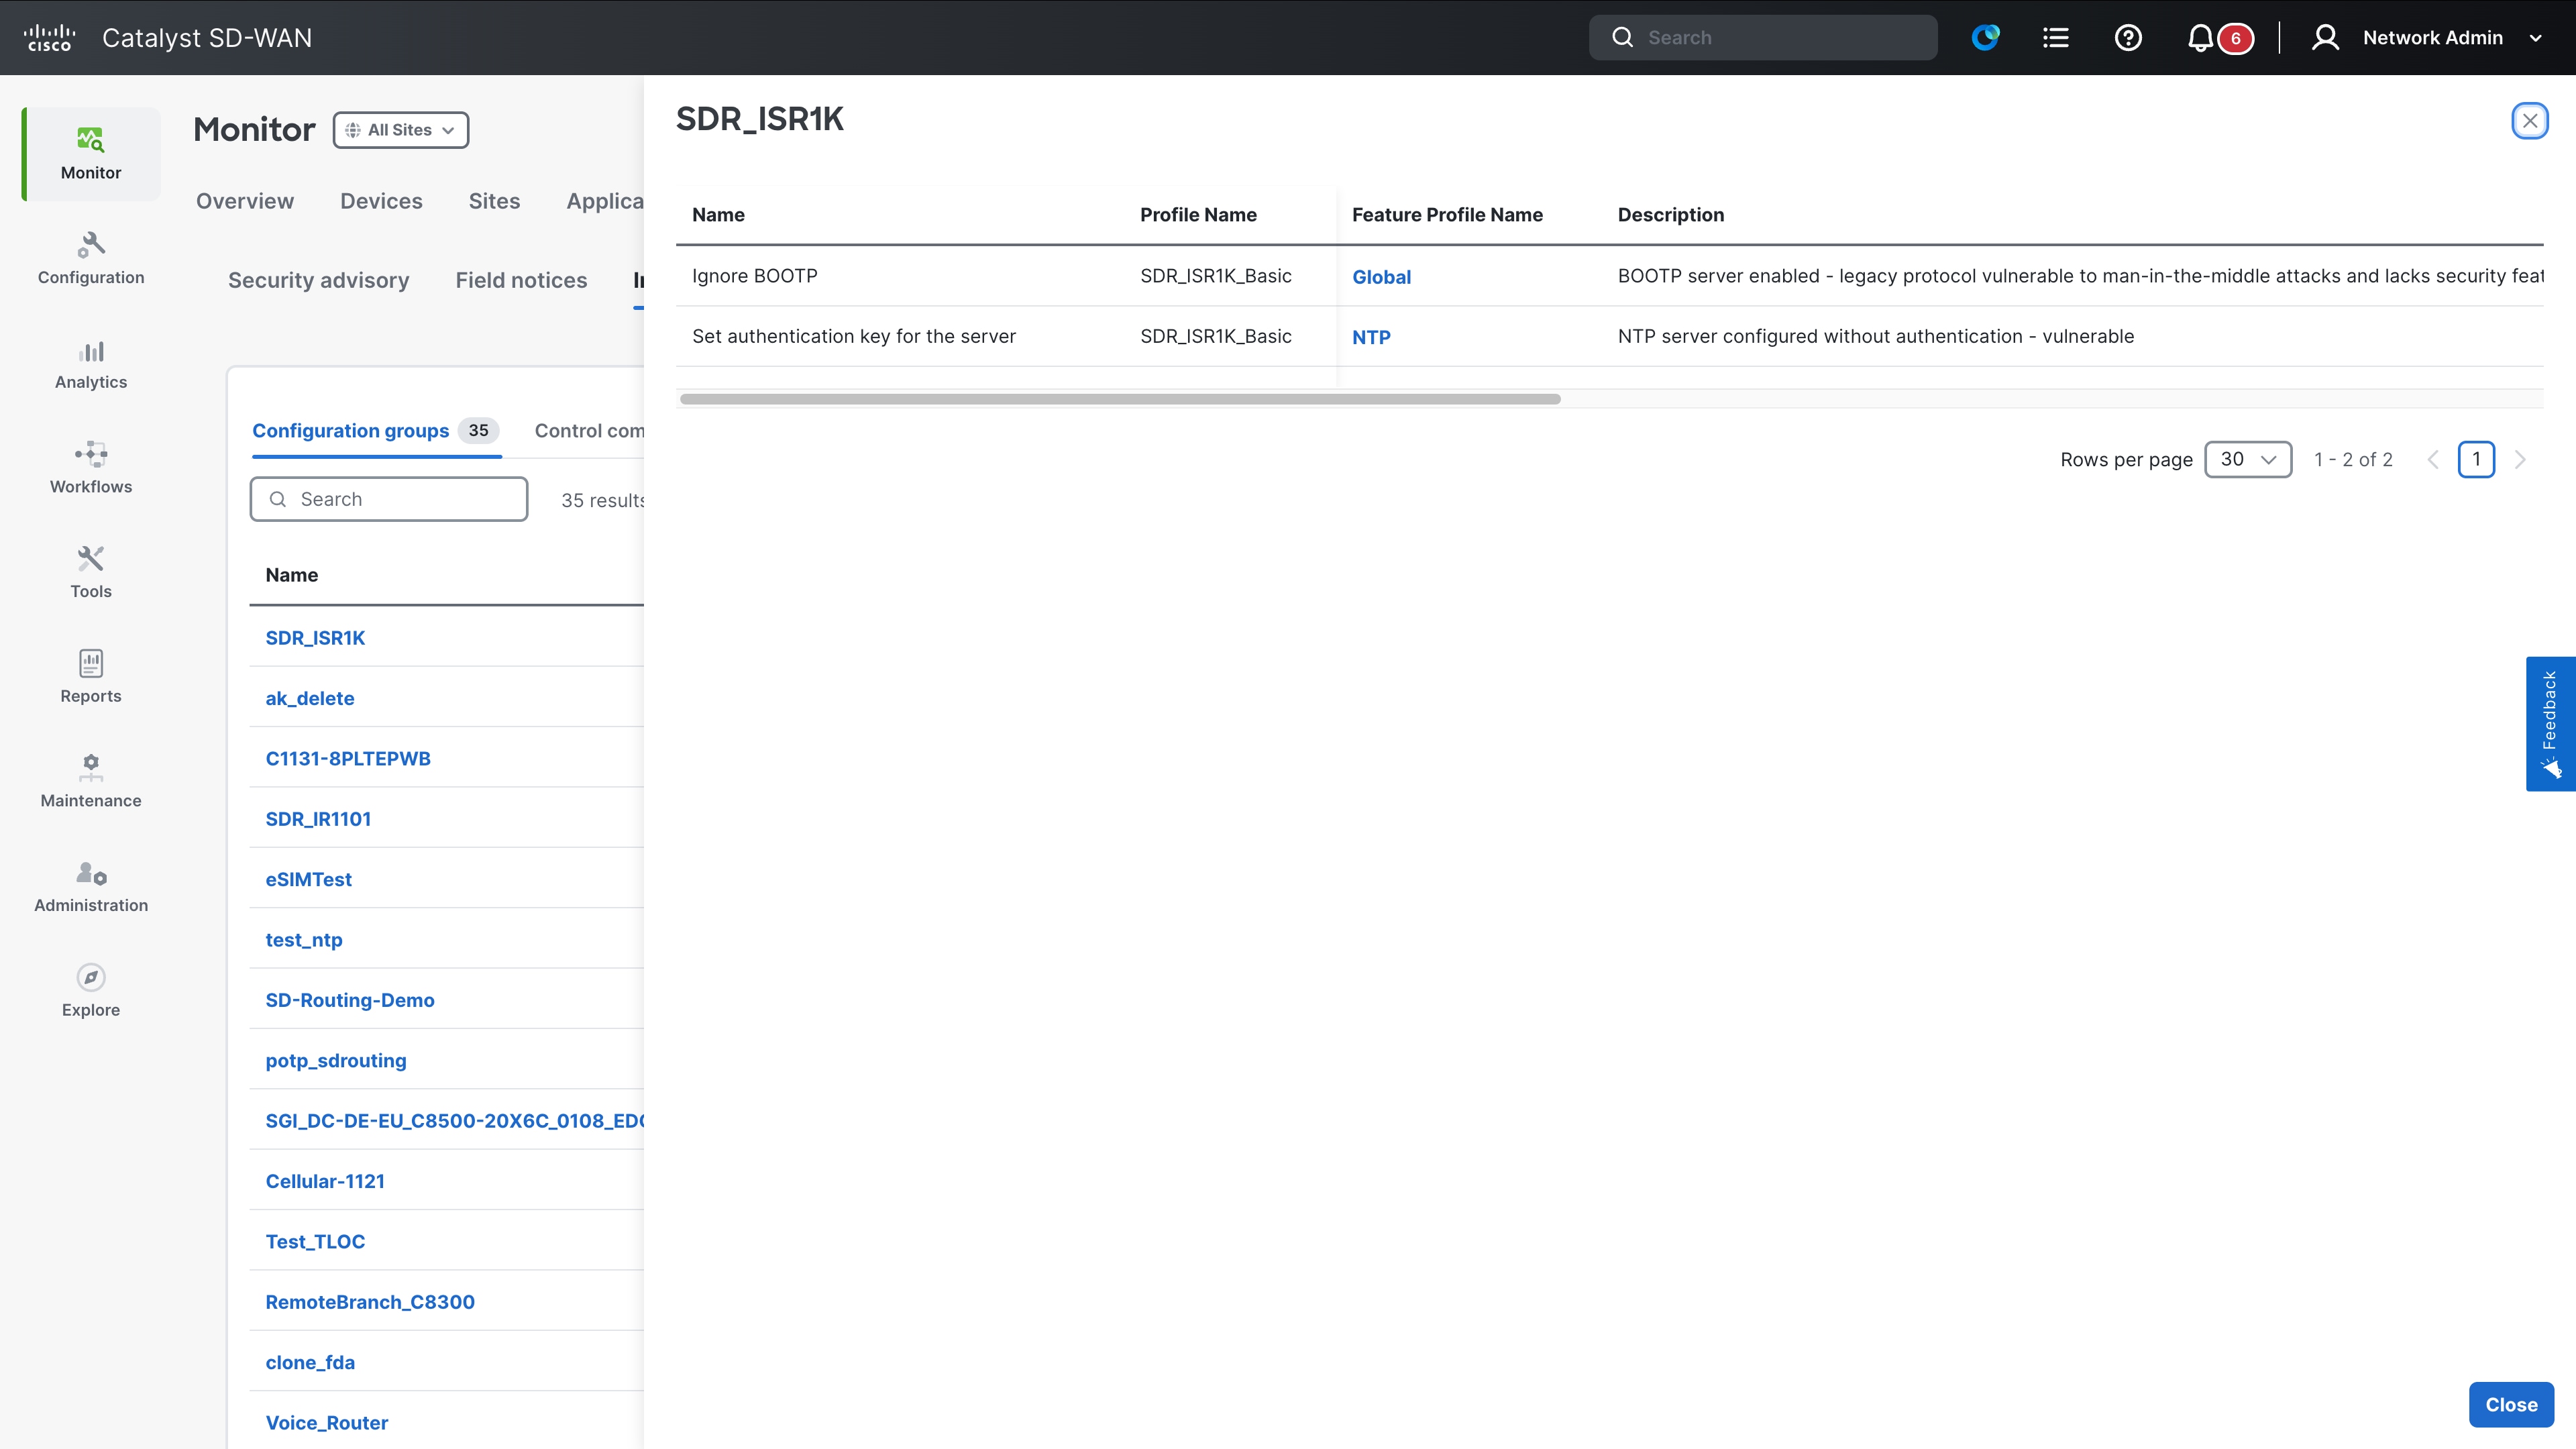Switch to the Configuration groups tab

351,430
